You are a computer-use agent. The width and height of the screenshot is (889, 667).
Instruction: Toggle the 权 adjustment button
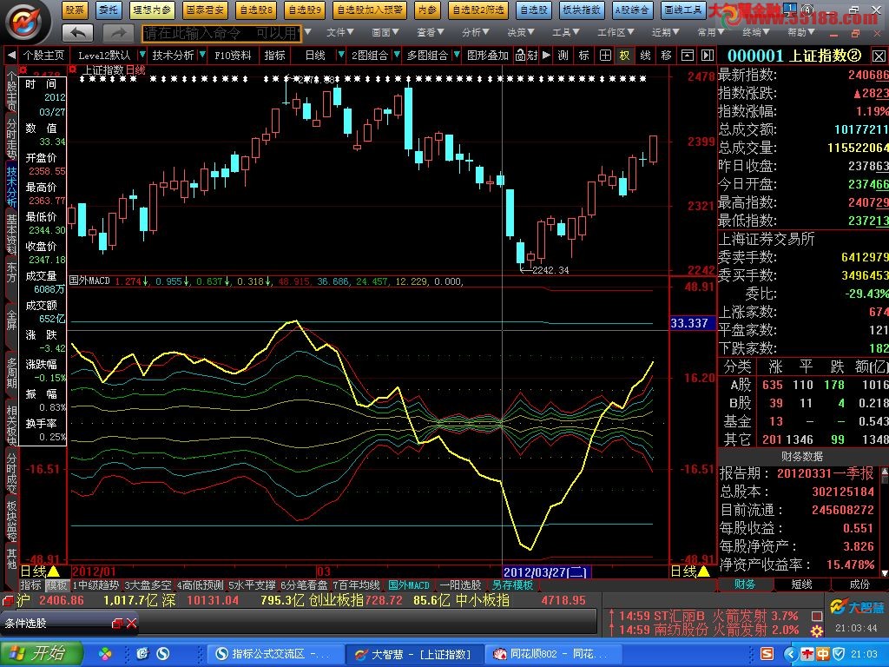pos(624,55)
